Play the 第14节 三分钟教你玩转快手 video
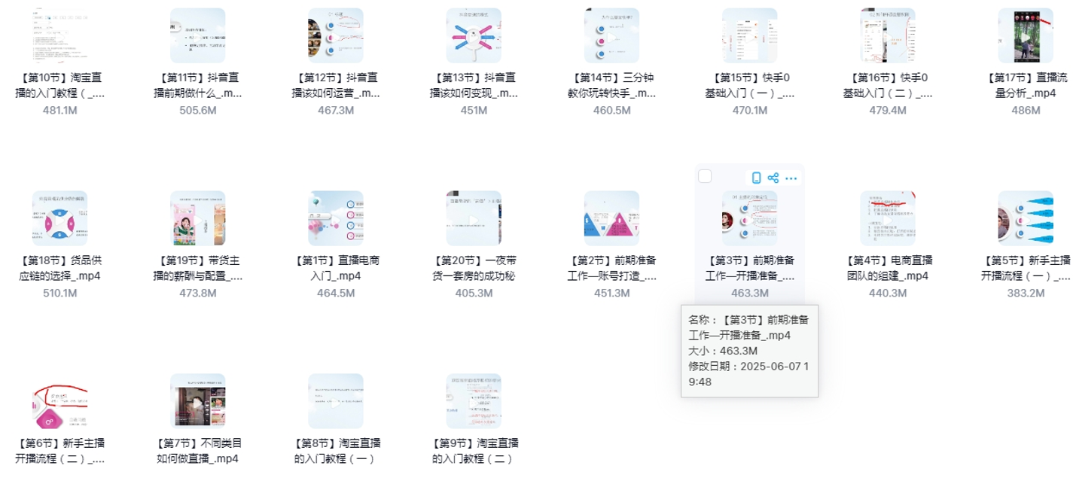The image size is (1073, 490). coord(611,35)
